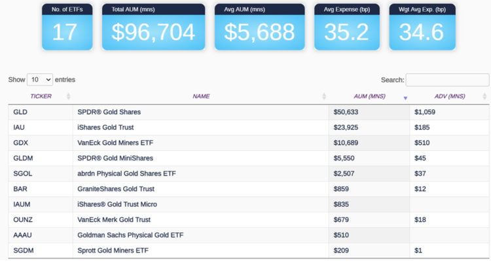The height and width of the screenshot is (263, 491).
Task: Select the Avg AUM (mns) card
Action: (x=259, y=27)
